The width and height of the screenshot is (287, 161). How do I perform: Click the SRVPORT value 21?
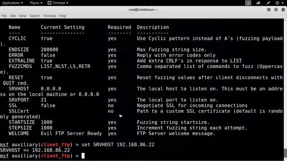(x=43, y=100)
